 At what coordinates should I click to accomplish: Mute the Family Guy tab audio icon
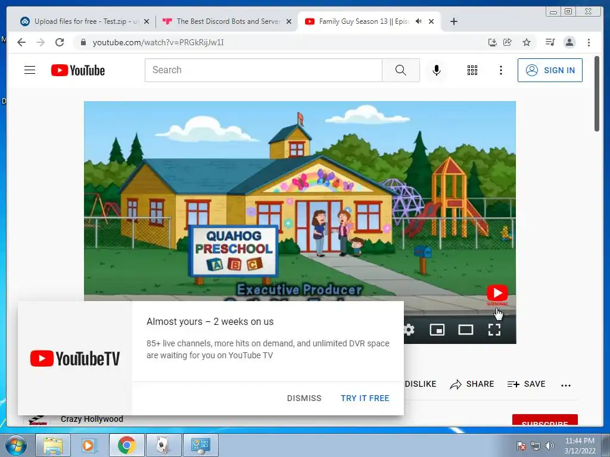click(419, 21)
